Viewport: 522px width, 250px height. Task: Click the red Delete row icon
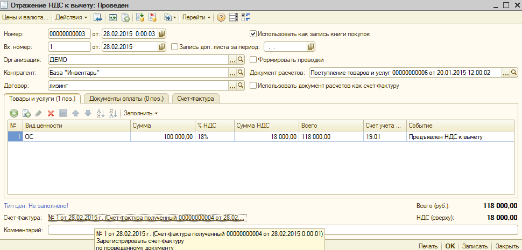click(51, 113)
